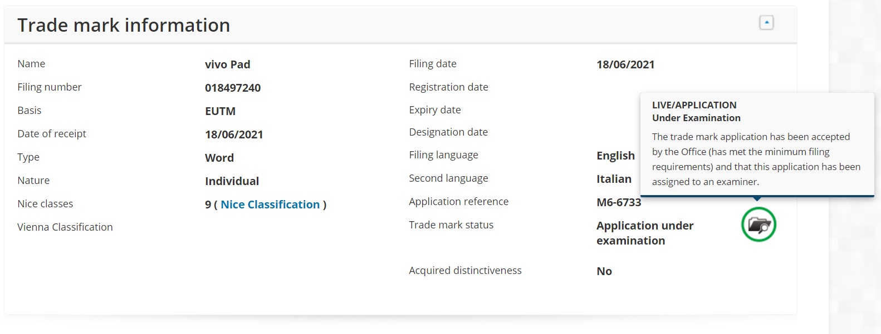
Task: Click the Vienna Classification label
Action: click(x=65, y=227)
